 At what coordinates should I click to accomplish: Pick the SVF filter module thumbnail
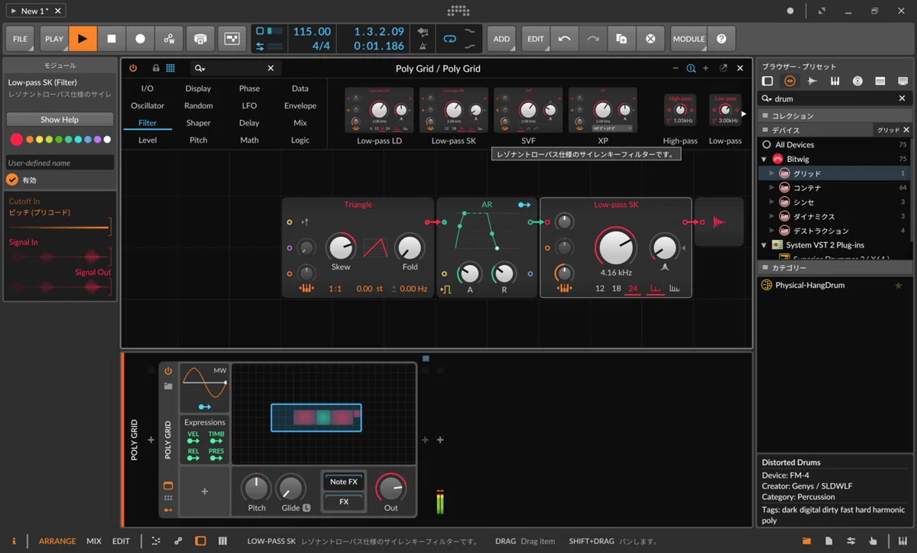pyautogui.click(x=528, y=110)
